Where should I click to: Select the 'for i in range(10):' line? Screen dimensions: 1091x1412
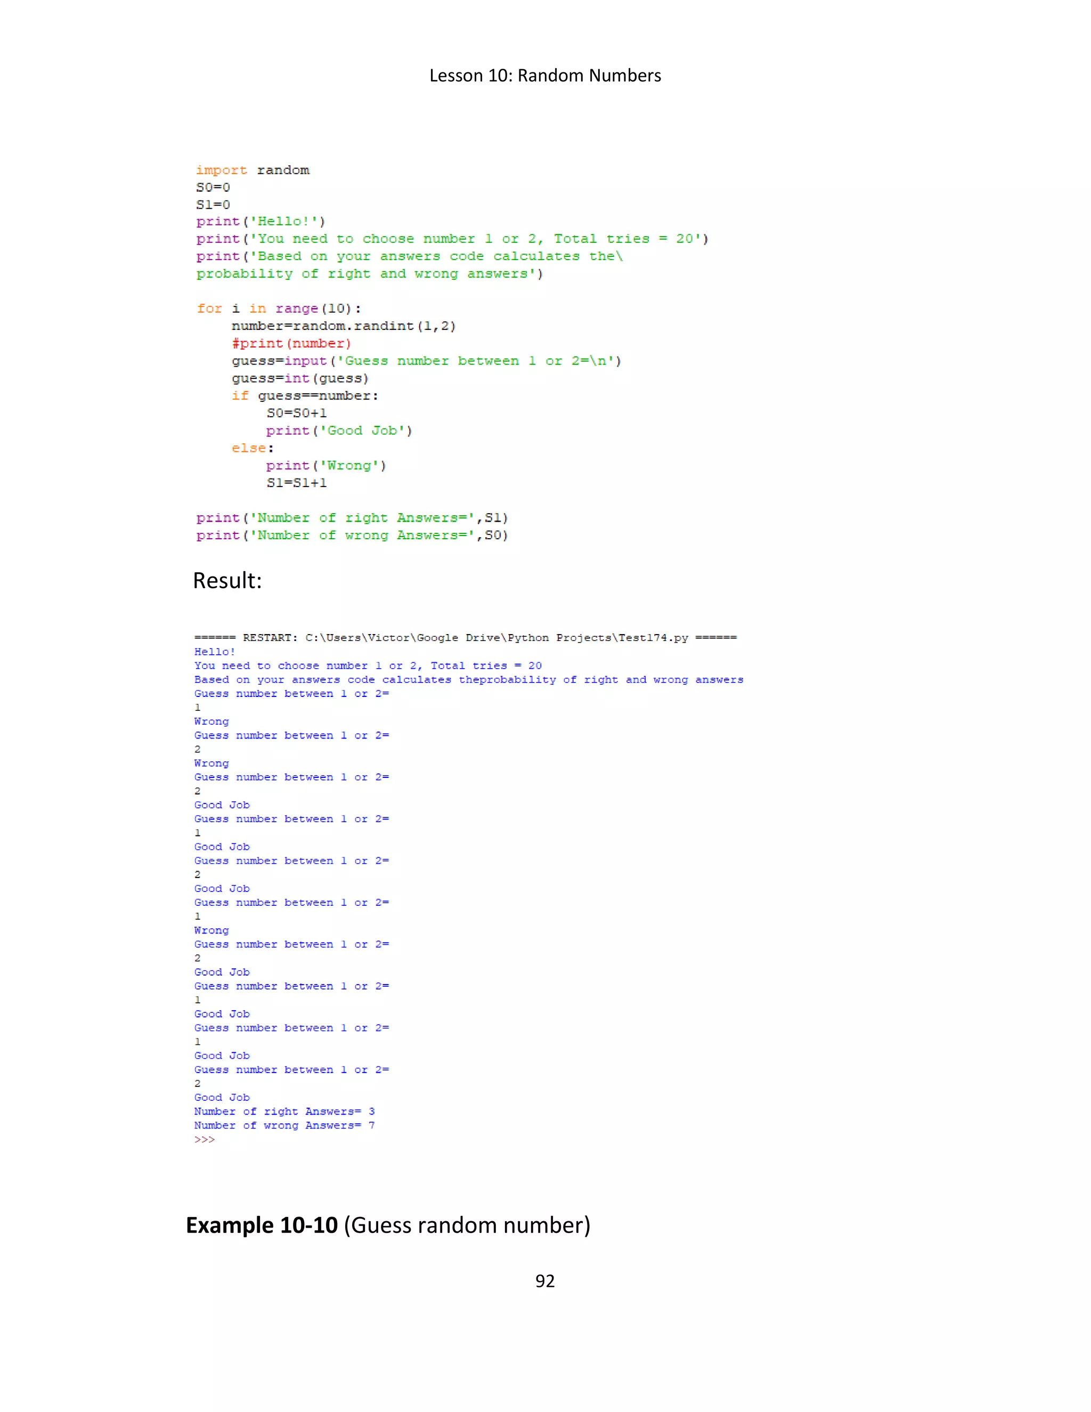pyautogui.click(x=279, y=309)
